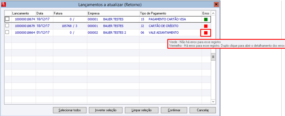Click the payment code J2 cell
285x116 pixels.
pyautogui.click(x=142, y=26)
